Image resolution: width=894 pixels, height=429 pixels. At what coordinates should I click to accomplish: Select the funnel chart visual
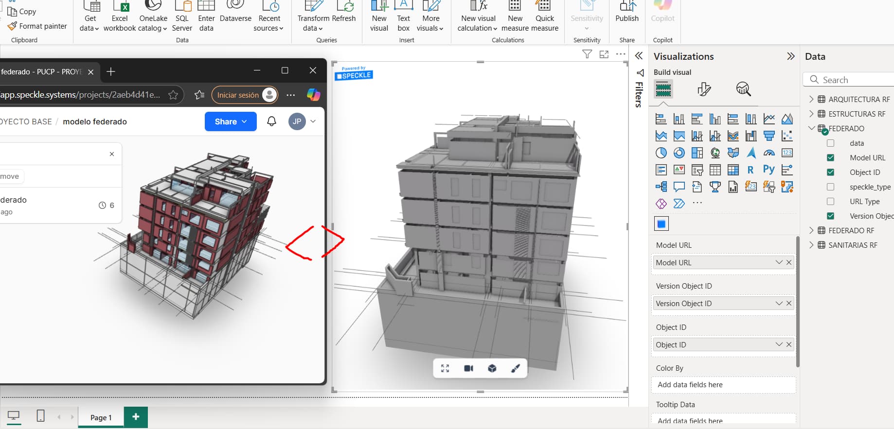(769, 136)
